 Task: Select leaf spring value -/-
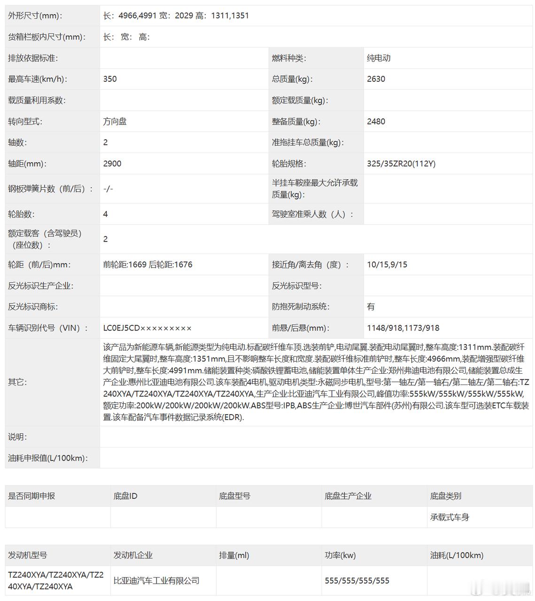tap(108, 189)
